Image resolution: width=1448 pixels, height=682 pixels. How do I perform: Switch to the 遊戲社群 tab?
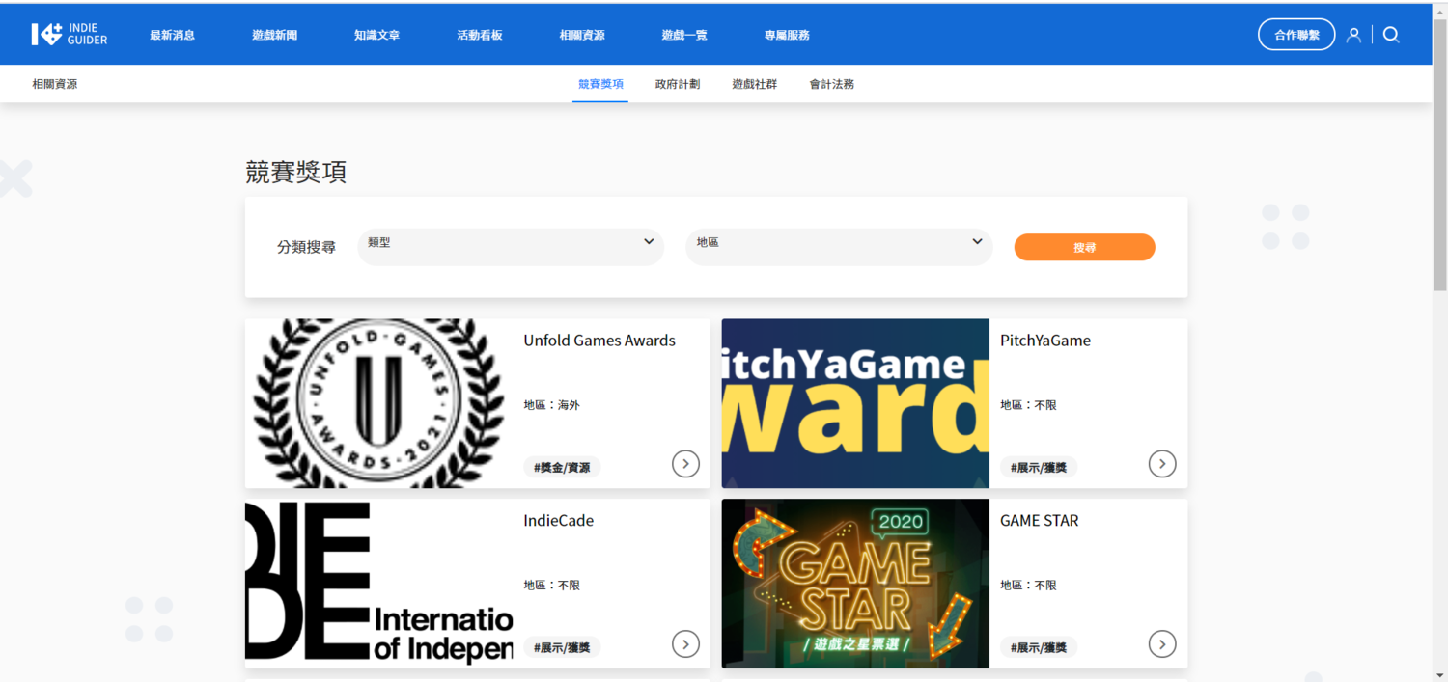pyautogui.click(x=755, y=84)
